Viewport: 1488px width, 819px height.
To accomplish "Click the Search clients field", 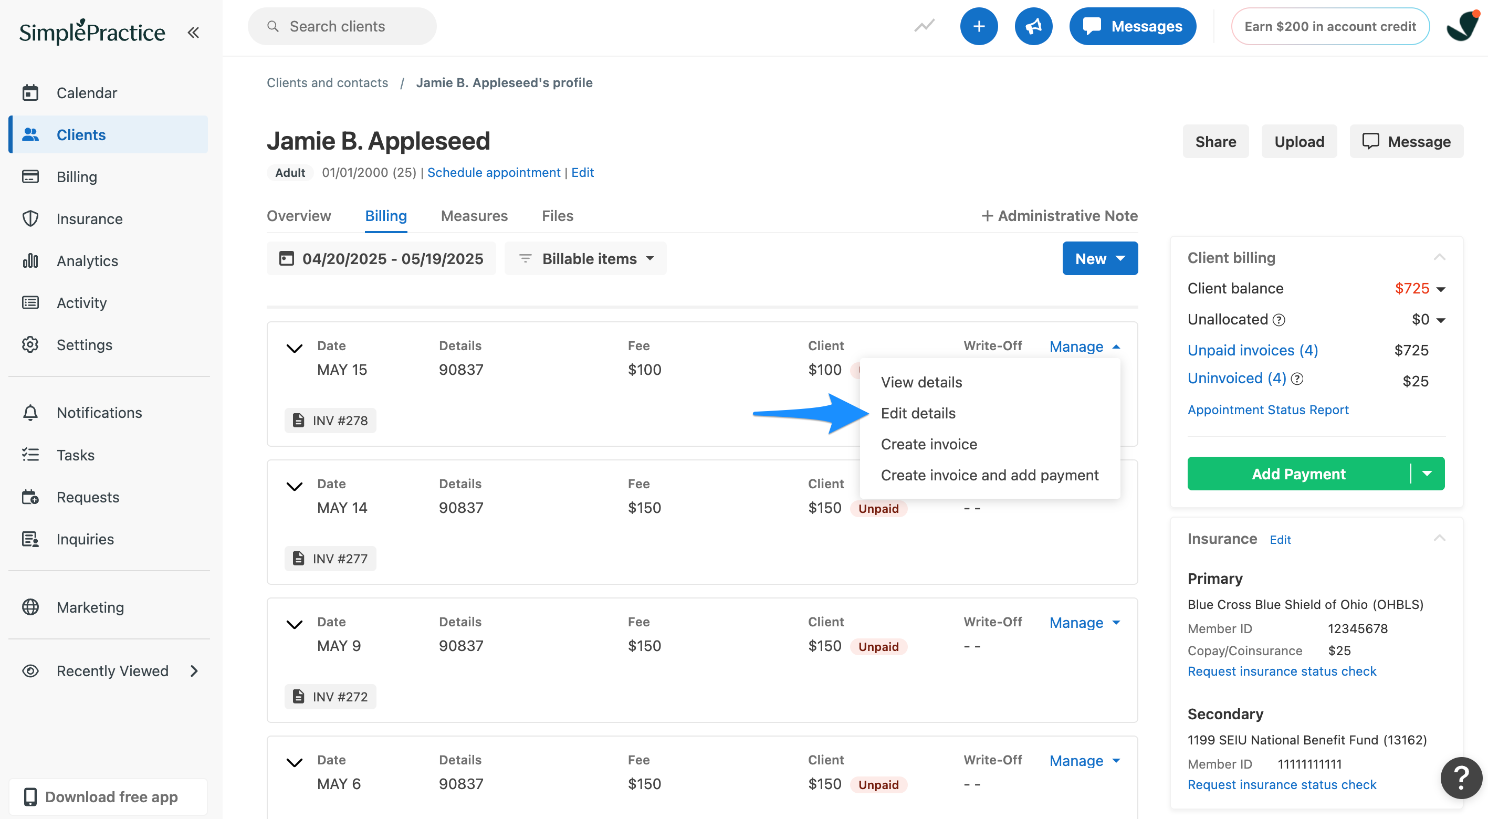I will 342,26.
